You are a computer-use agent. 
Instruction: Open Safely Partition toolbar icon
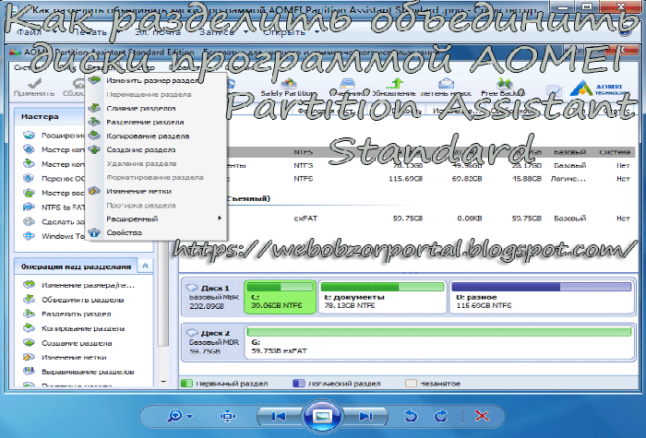(x=289, y=84)
